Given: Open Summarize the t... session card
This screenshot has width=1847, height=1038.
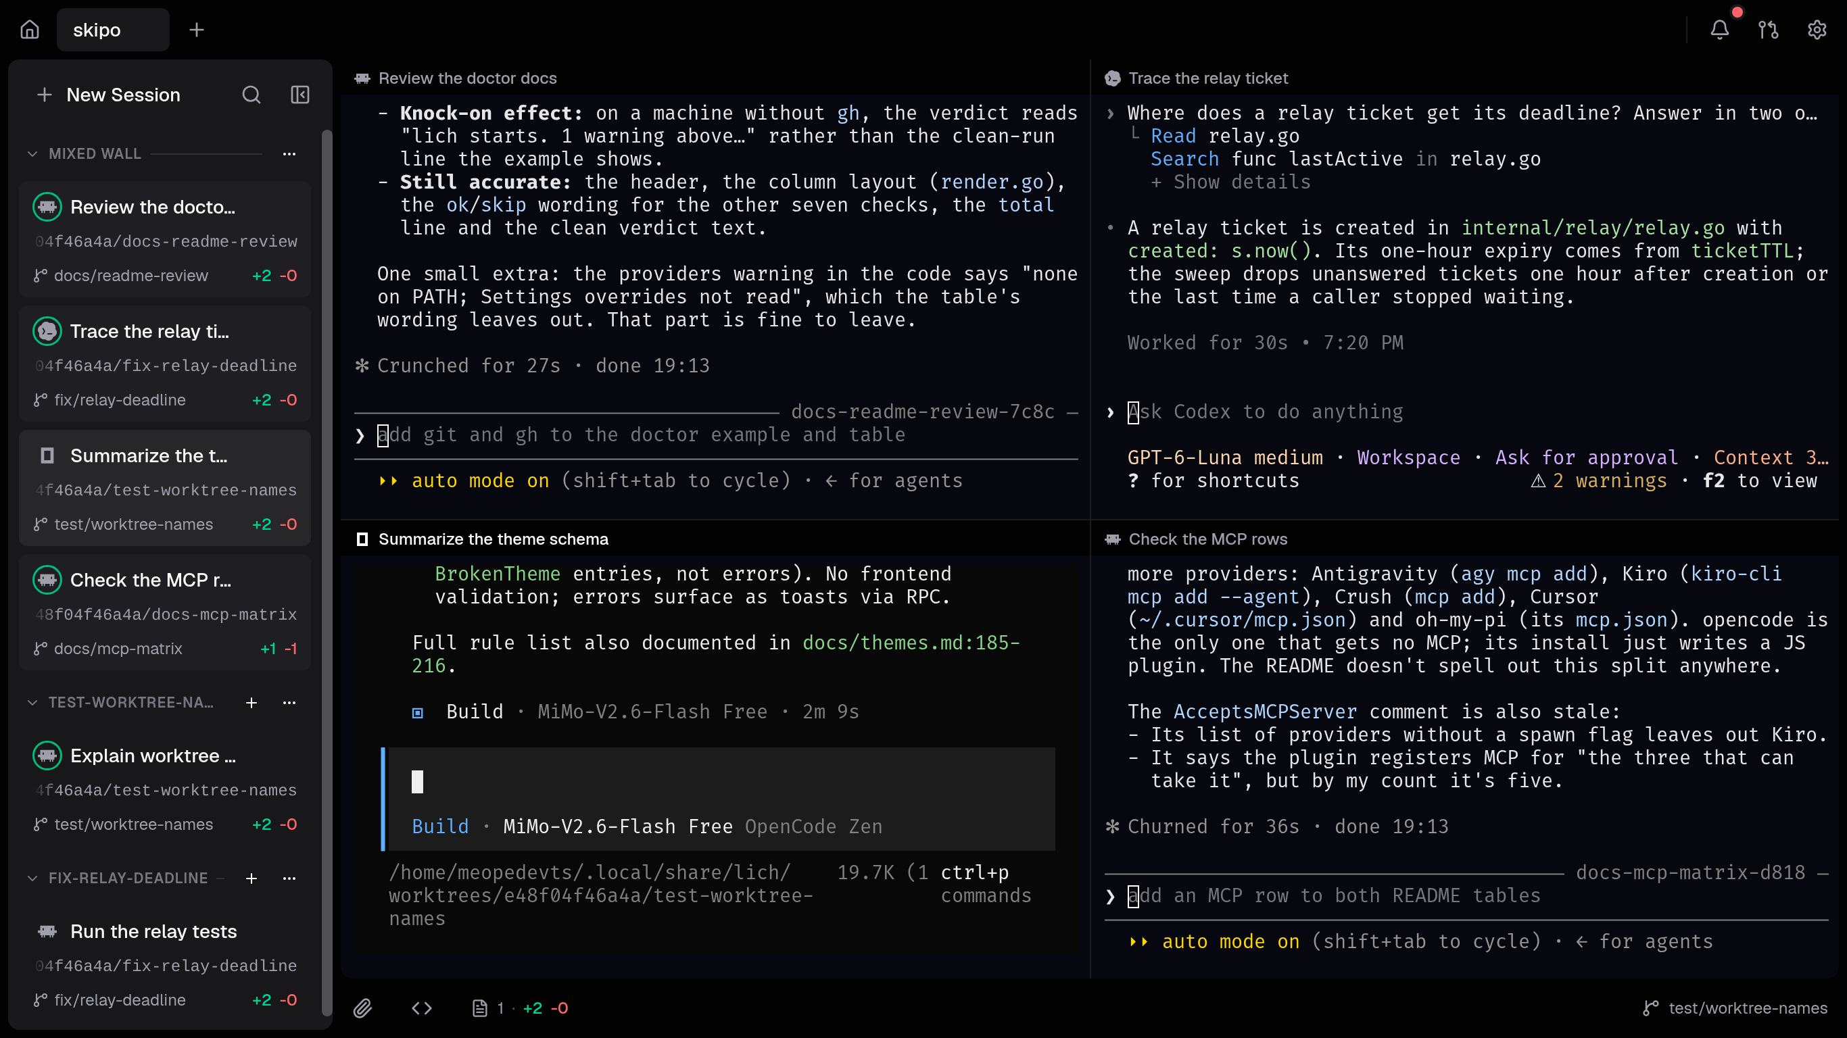Looking at the screenshot, I should 165,488.
